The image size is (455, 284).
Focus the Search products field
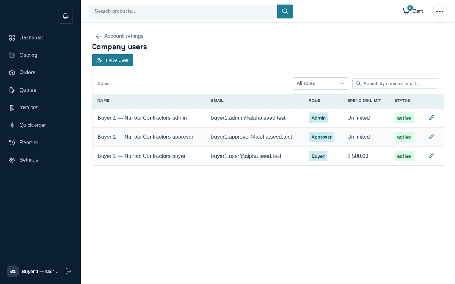[183, 11]
